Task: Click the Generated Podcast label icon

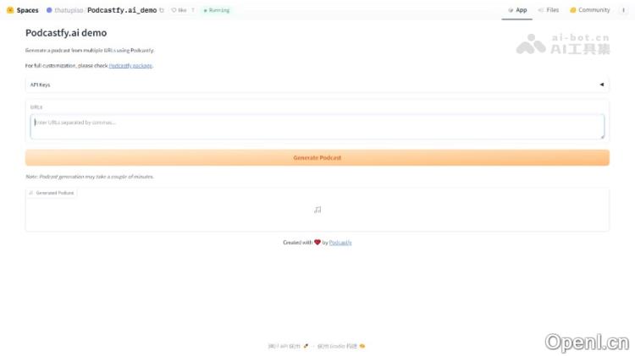Action: [31, 193]
